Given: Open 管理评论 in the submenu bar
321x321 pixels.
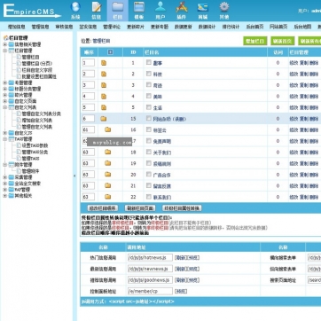Looking at the screenshot, I should (112, 27).
